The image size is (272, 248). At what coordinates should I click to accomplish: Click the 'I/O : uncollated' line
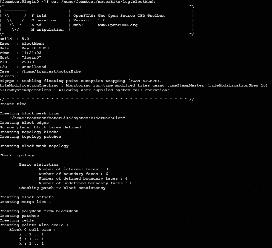point(23,67)
